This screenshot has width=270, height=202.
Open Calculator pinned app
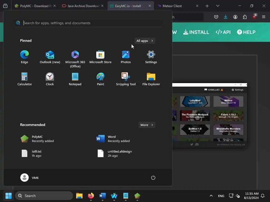(x=25, y=79)
